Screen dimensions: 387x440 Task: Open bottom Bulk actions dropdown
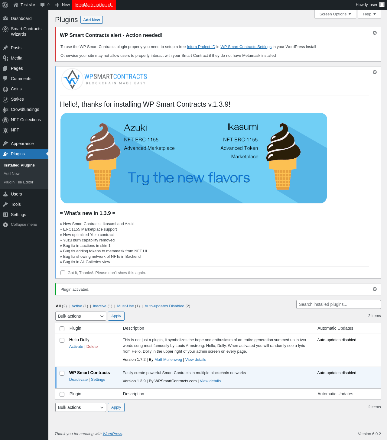pyautogui.click(x=81, y=407)
